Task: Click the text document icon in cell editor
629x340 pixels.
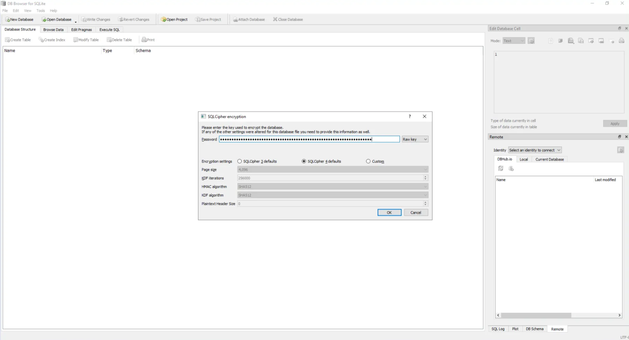Action: [x=550, y=41]
